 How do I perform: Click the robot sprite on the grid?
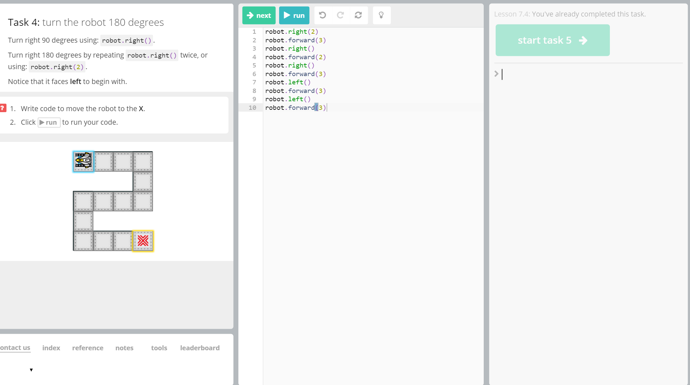pos(83,161)
